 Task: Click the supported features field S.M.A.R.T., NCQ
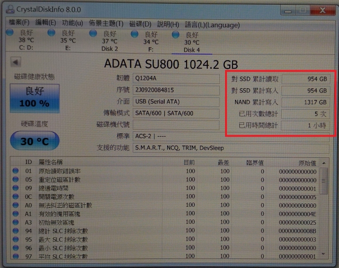pyautogui.click(x=231, y=148)
